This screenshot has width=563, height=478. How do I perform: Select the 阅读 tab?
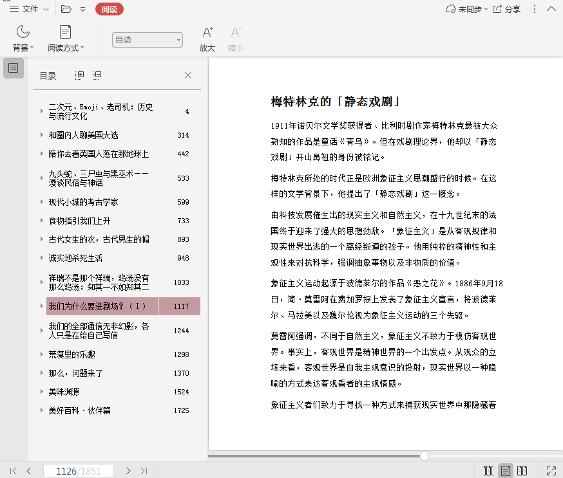pyautogui.click(x=109, y=9)
